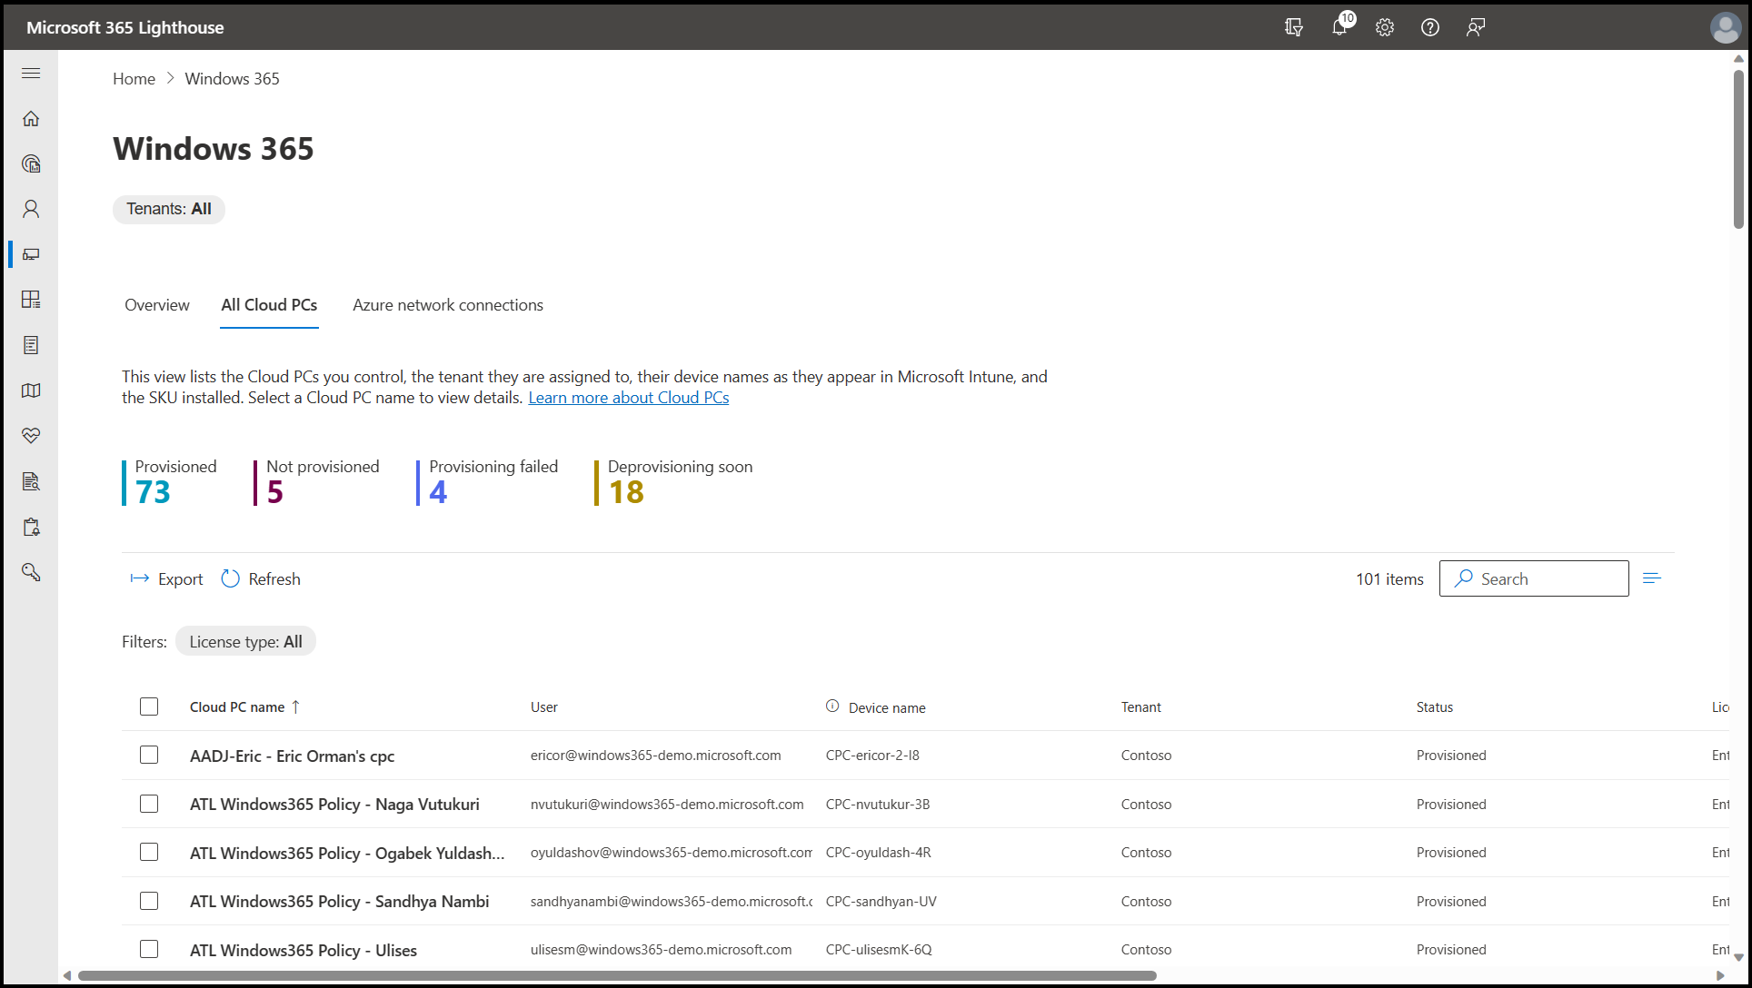
Task: Open the Devices sidebar icon
Action: click(x=31, y=254)
